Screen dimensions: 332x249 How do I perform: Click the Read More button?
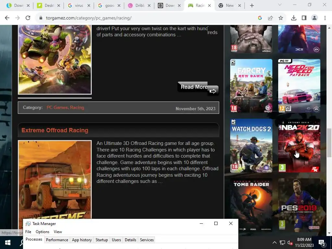198,89
